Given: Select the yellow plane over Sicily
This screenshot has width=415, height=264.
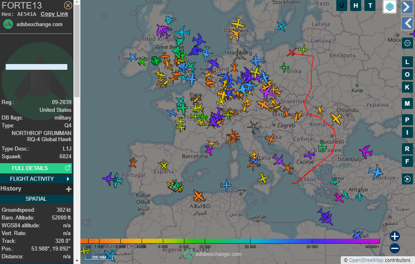Looking at the screenshot, I should (x=263, y=178).
